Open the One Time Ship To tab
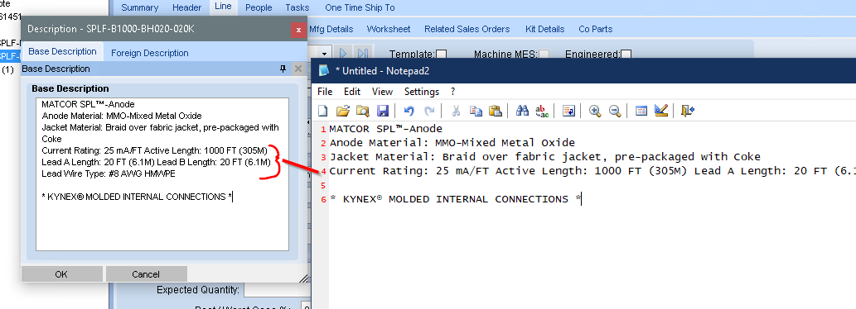 [x=360, y=7]
